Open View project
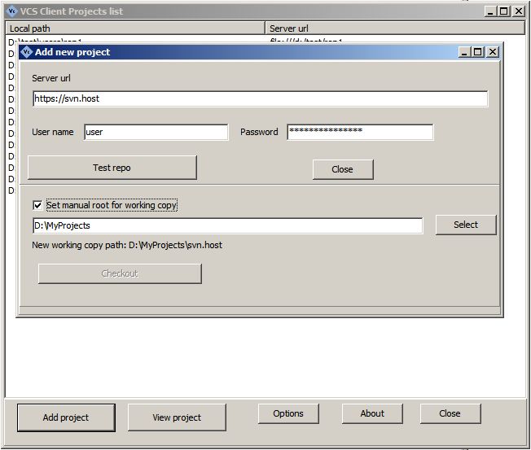This screenshot has width=531, height=450. pos(177,417)
